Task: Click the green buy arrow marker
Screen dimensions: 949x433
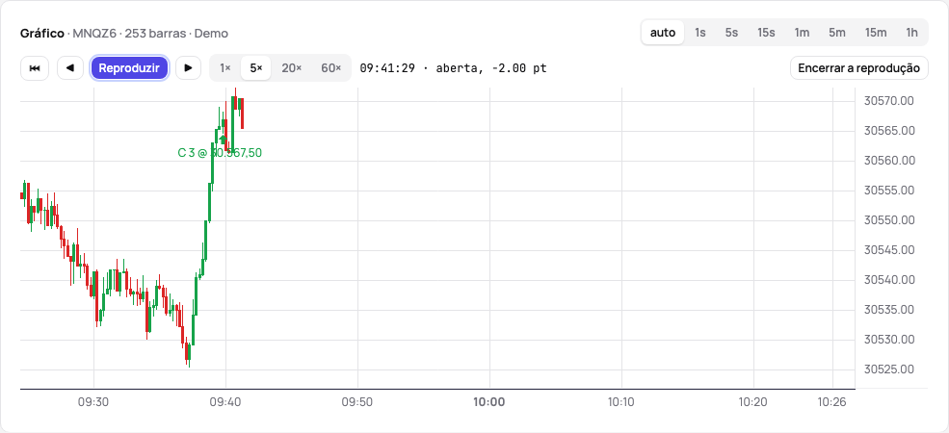Action: tap(223, 140)
